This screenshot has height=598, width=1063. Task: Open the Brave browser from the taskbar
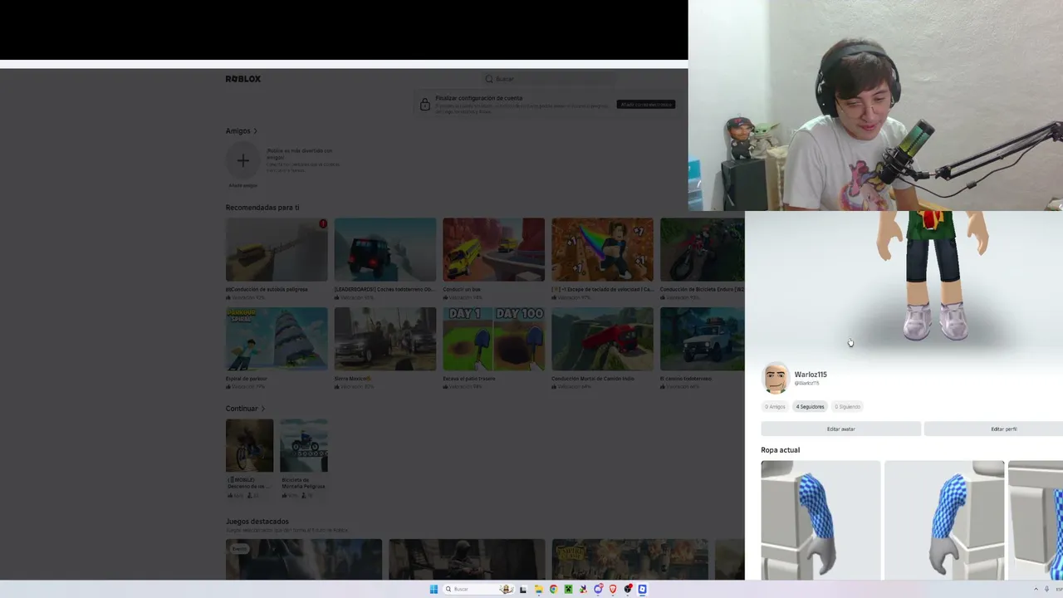point(613,589)
